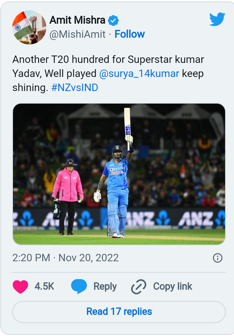
Task: Open the @surya_14kumar mention
Action: pos(139,73)
